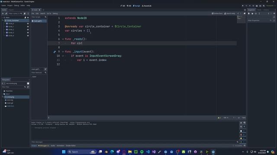Click the Filter Scripts input field
Image resolution: width=277 pixels, height=155 pixels.
(39, 17)
